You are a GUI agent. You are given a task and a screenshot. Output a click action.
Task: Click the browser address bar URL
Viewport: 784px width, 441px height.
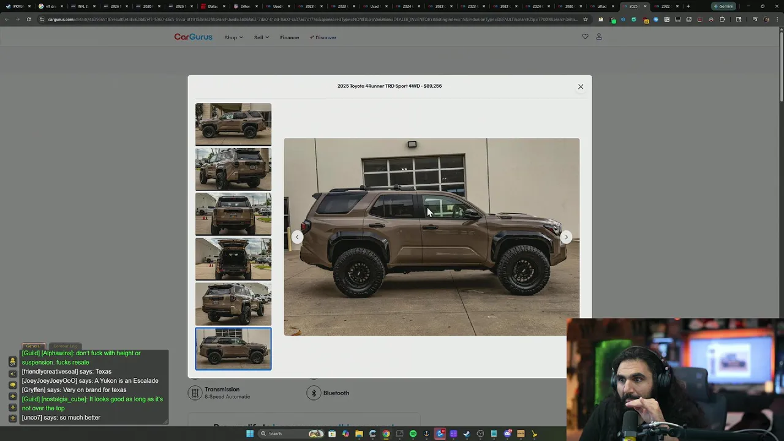[312, 19]
